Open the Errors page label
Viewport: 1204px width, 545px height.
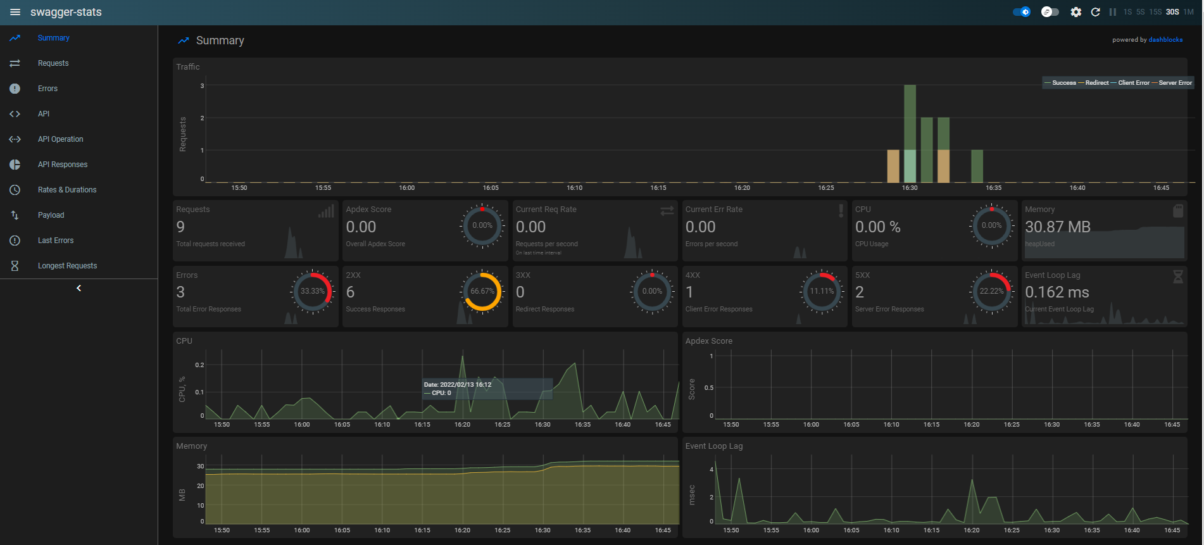[x=47, y=89]
